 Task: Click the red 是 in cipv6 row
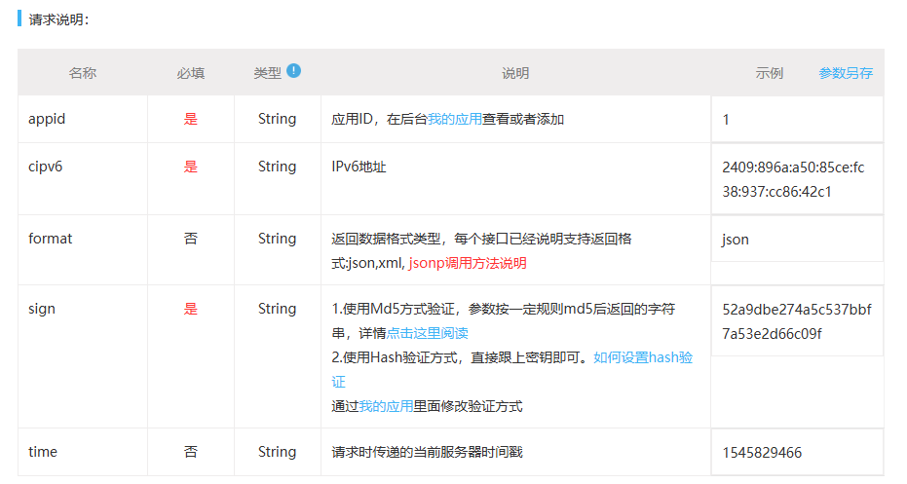pos(190,167)
